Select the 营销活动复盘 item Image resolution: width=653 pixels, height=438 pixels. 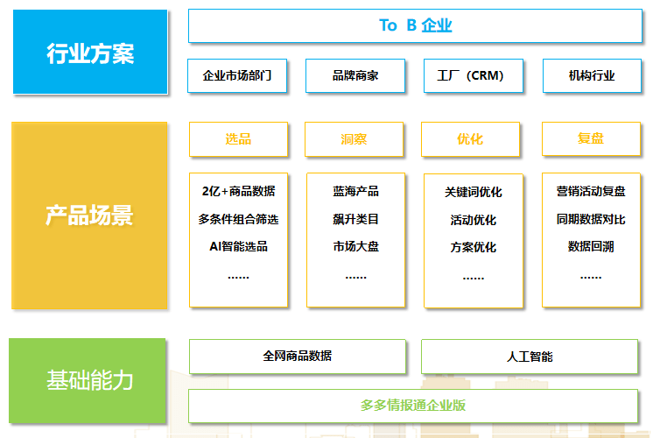(x=591, y=191)
